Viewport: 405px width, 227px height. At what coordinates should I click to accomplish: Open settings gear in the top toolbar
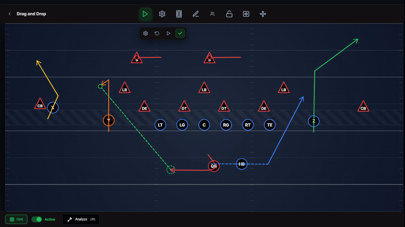click(x=162, y=14)
